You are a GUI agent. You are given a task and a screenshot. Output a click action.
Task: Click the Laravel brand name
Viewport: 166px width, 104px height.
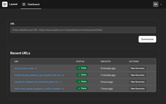coord(13,4)
